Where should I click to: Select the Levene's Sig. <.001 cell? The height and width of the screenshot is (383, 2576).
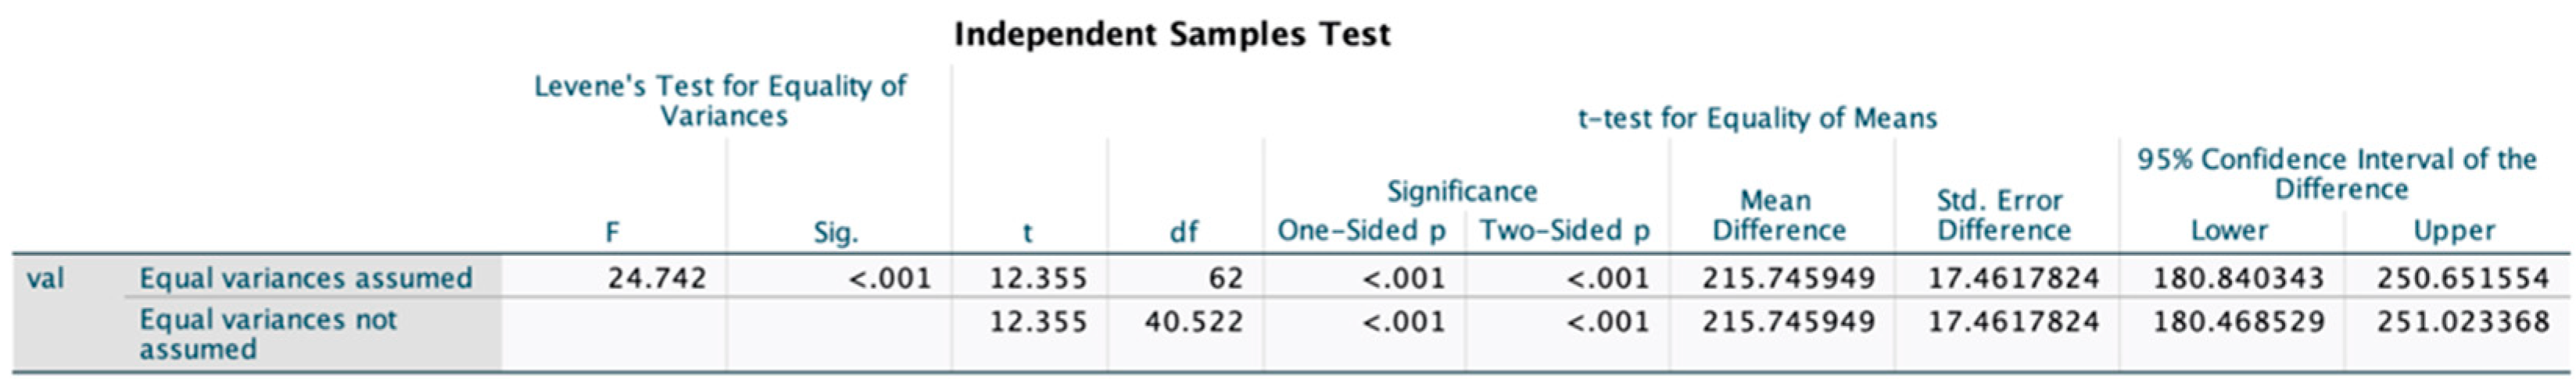889,277
